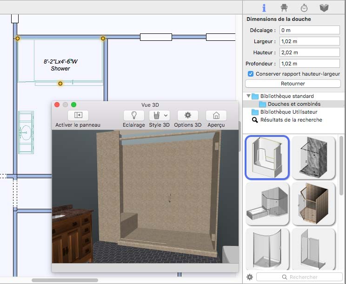The height and width of the screenshot is (284, 346).
Task: Click the Aperçu house icon
Action: click(x=216, y=115)
